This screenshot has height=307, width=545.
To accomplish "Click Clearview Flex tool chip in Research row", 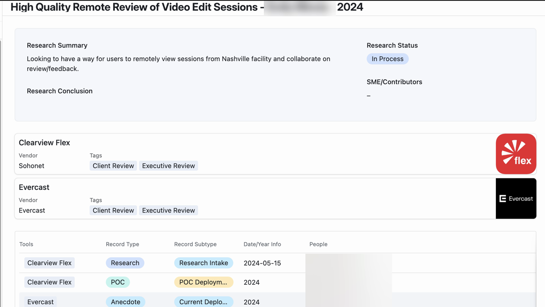I will tap(50, 263).
